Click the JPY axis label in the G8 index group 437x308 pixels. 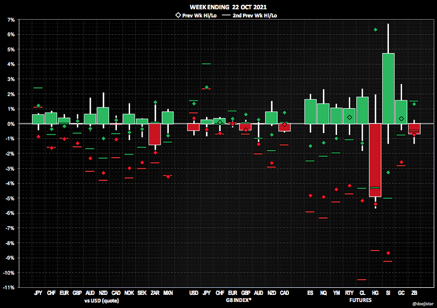(207, 293)
